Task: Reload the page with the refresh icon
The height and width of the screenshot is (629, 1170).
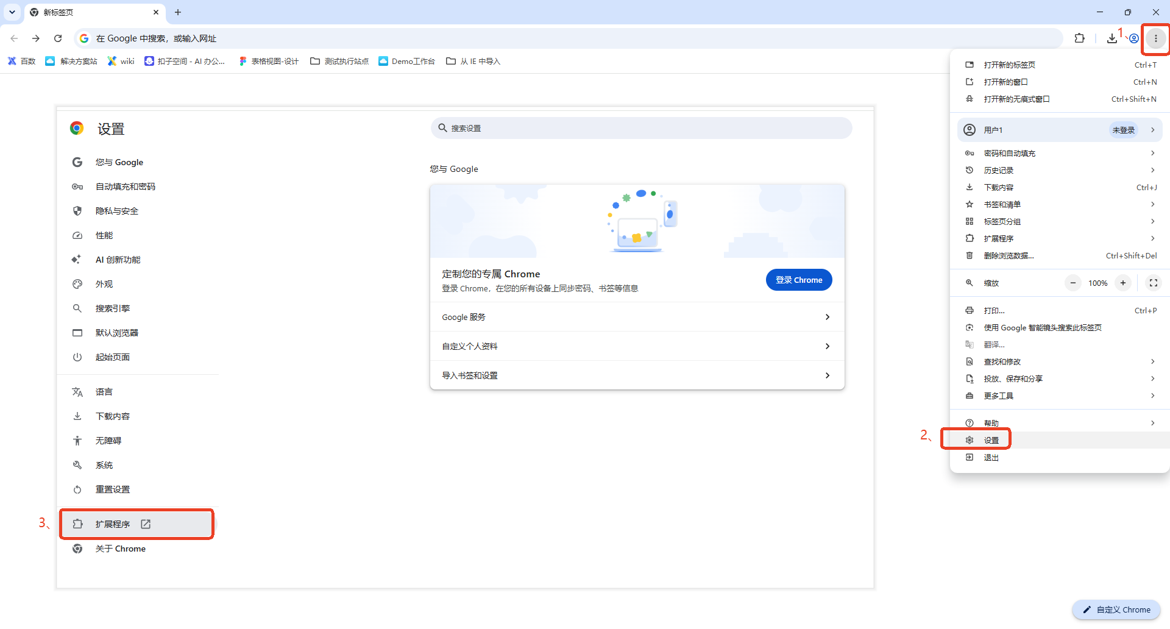Action: 58,38
